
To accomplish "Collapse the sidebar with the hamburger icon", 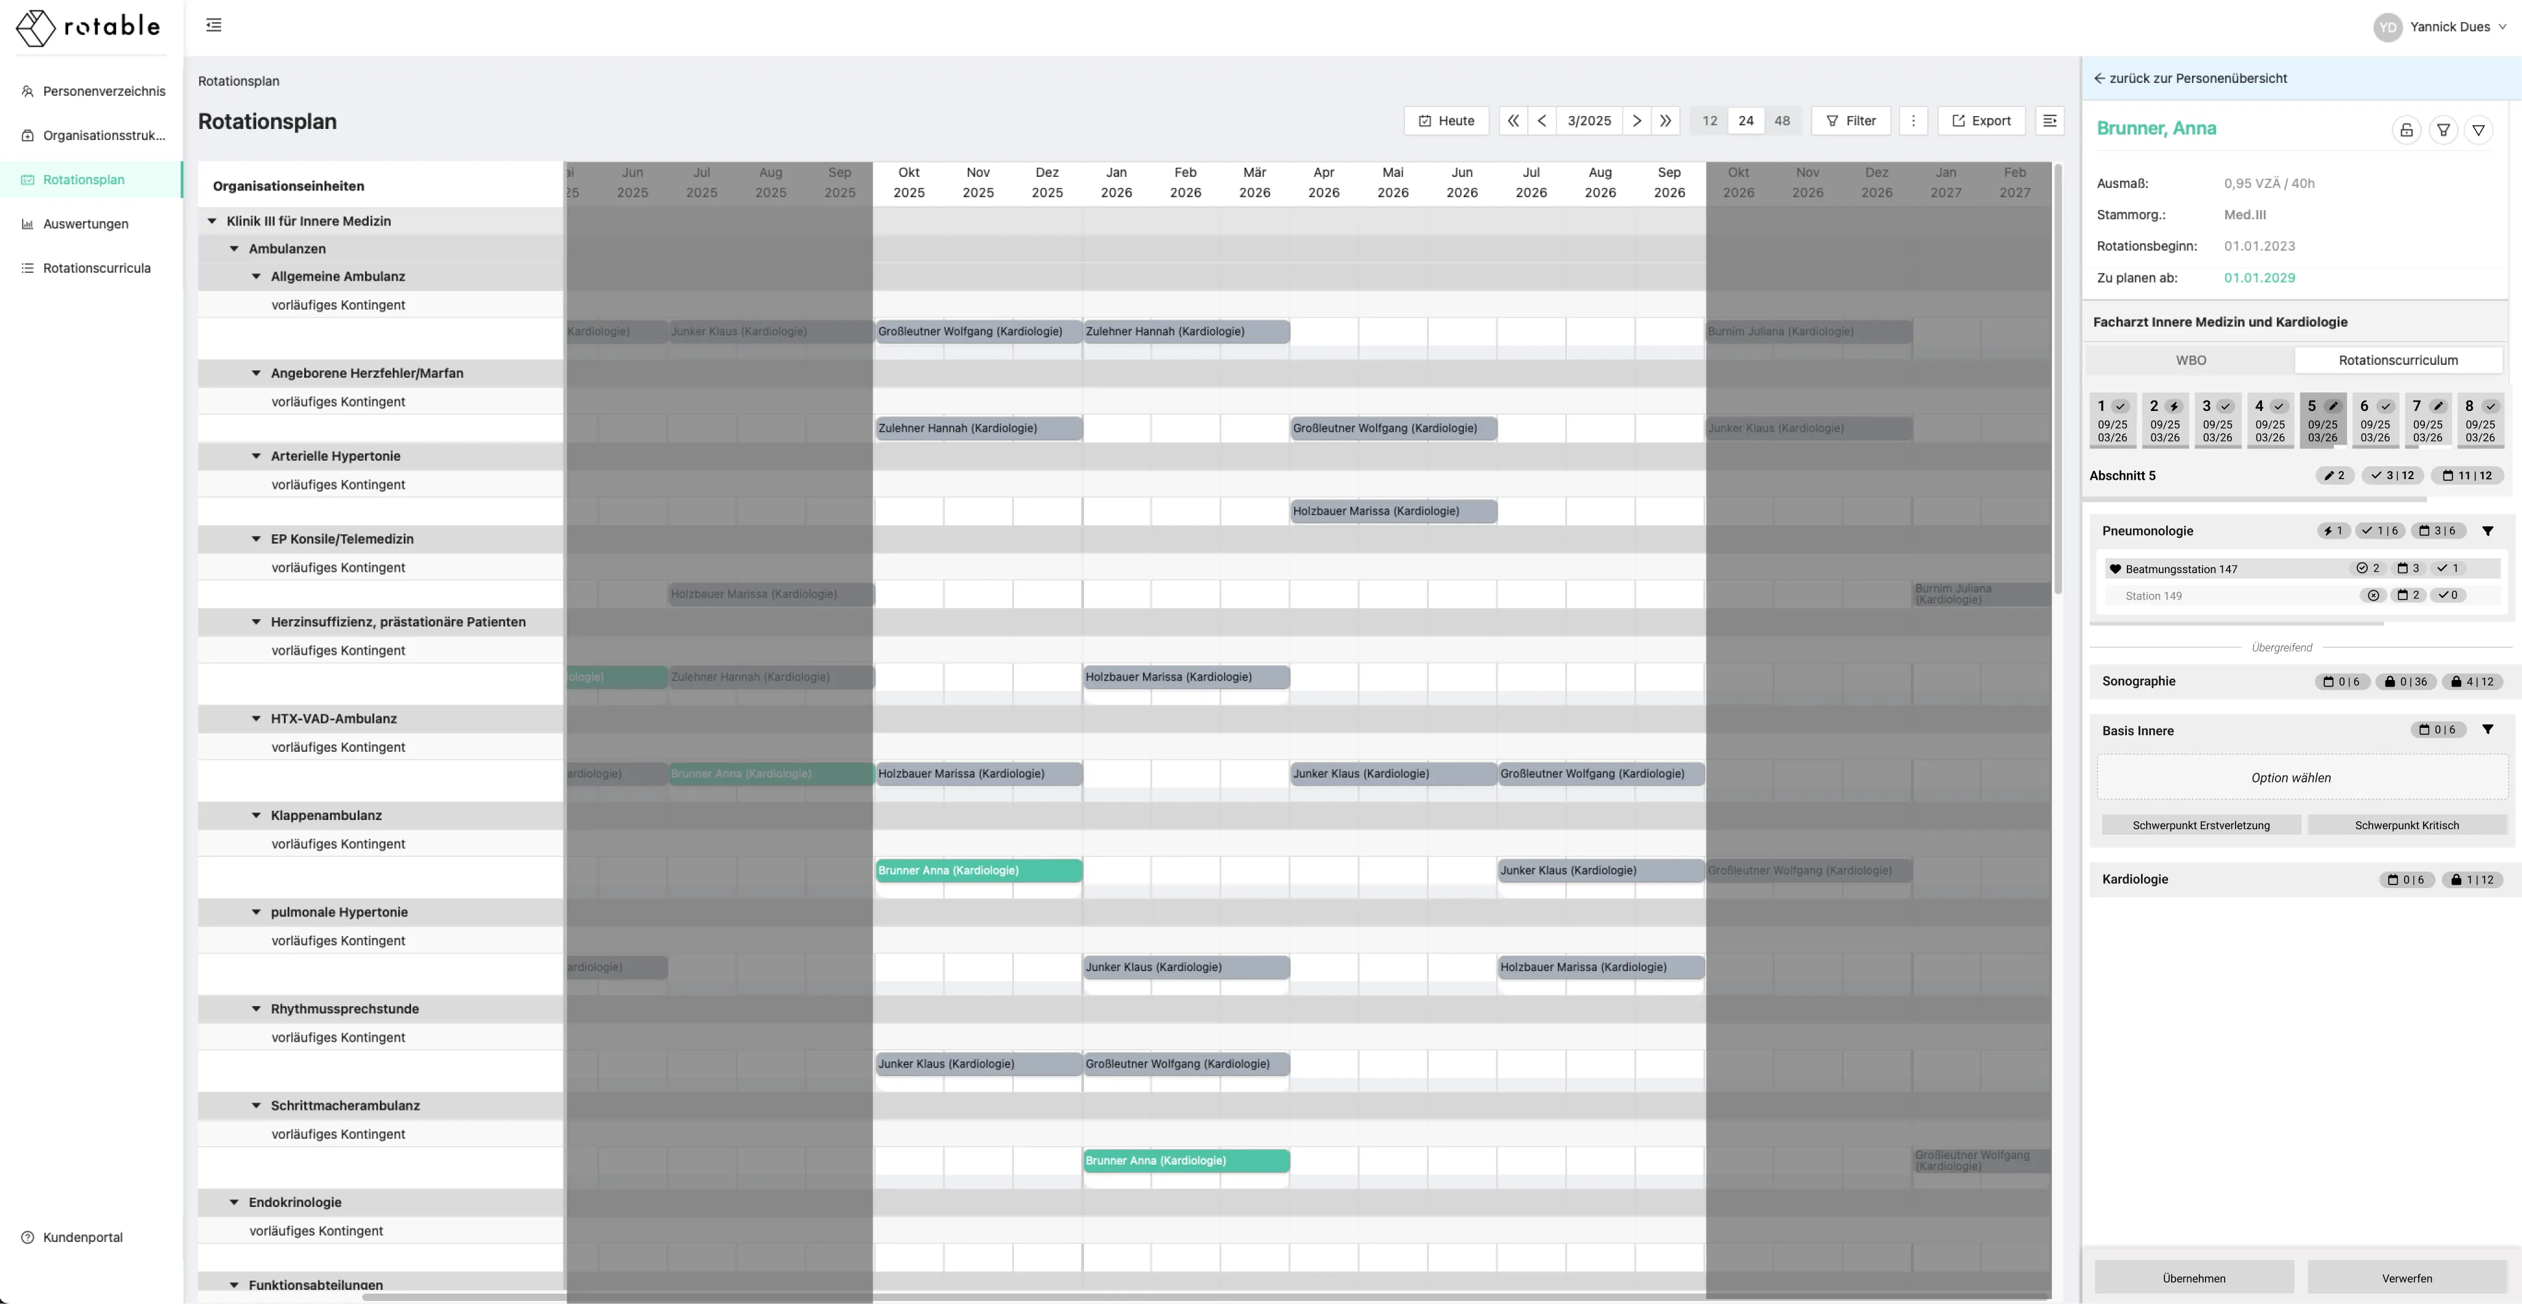I will pyautogui.click(x=213, y=25).
